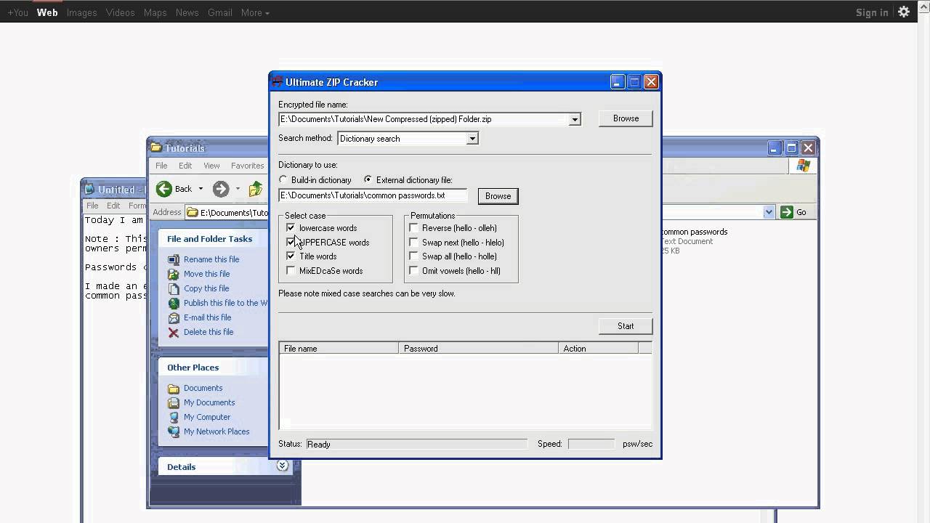The width and height of the screenshot is (930, 523).
Task: Open the Forward button history dropdown arrow
Action: pos(238,189)
